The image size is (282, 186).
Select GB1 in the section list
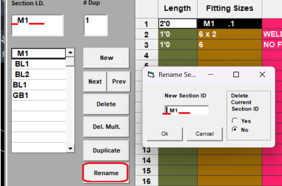pos(38,95)
